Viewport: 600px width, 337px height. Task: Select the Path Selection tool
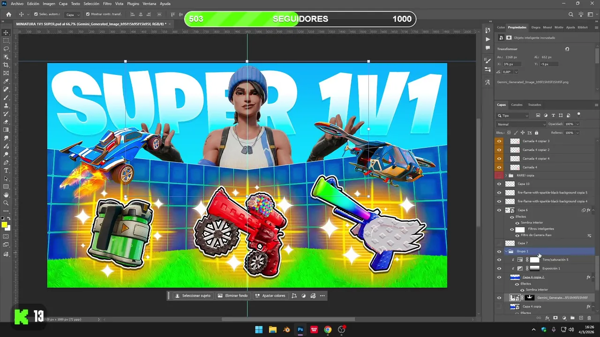tap(6, 179)
